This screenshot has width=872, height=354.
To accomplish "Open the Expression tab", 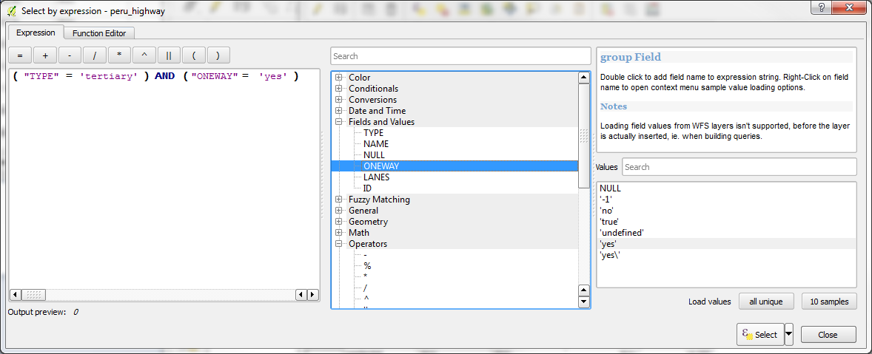I will click(36, 33).
